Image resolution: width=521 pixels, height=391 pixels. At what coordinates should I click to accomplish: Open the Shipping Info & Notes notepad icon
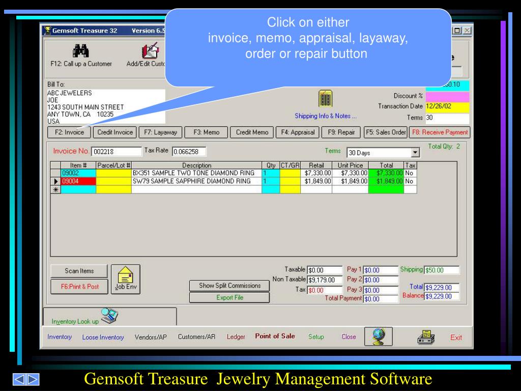(325, 98)
